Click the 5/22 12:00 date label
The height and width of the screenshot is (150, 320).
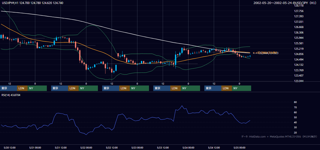[112, 147]
